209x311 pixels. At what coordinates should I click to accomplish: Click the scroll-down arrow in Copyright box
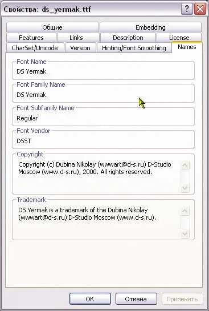coord(185,188)
